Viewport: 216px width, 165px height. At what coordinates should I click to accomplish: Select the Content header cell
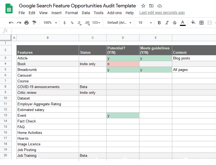tap(194, 50)
